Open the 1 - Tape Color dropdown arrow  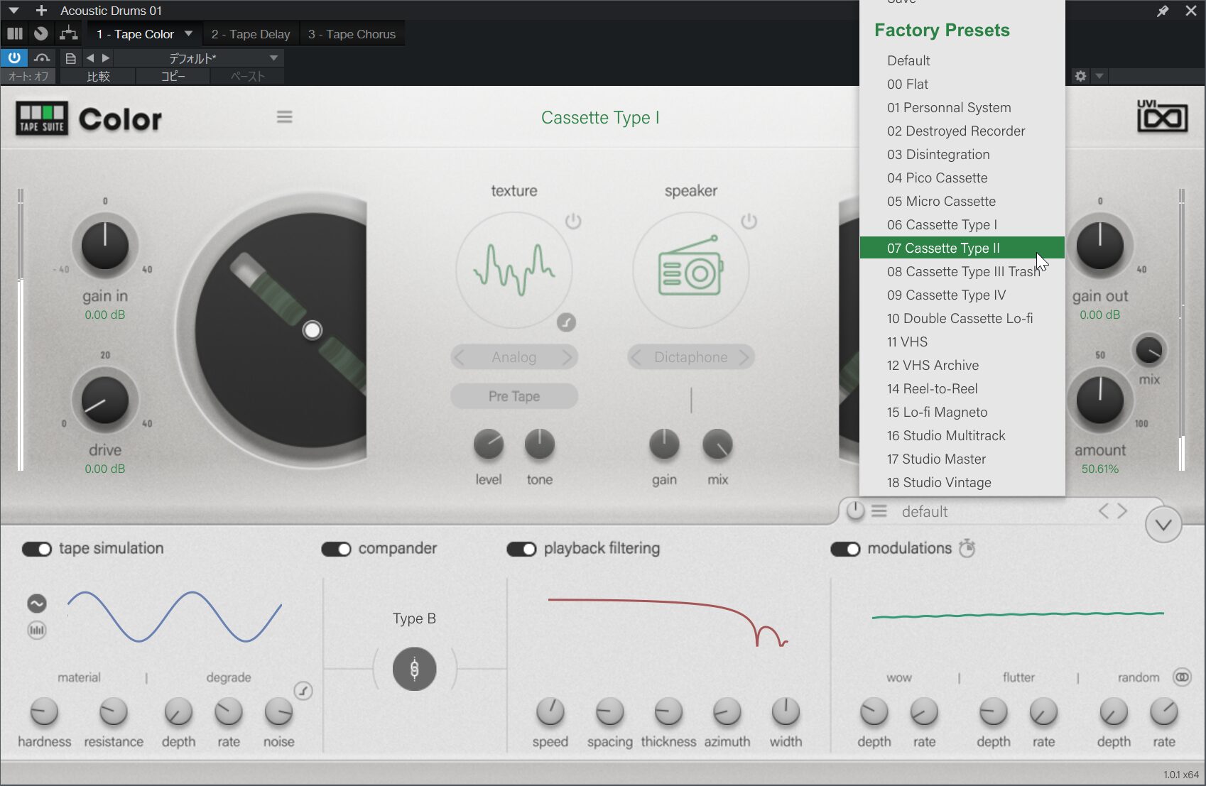pos(188,34)
